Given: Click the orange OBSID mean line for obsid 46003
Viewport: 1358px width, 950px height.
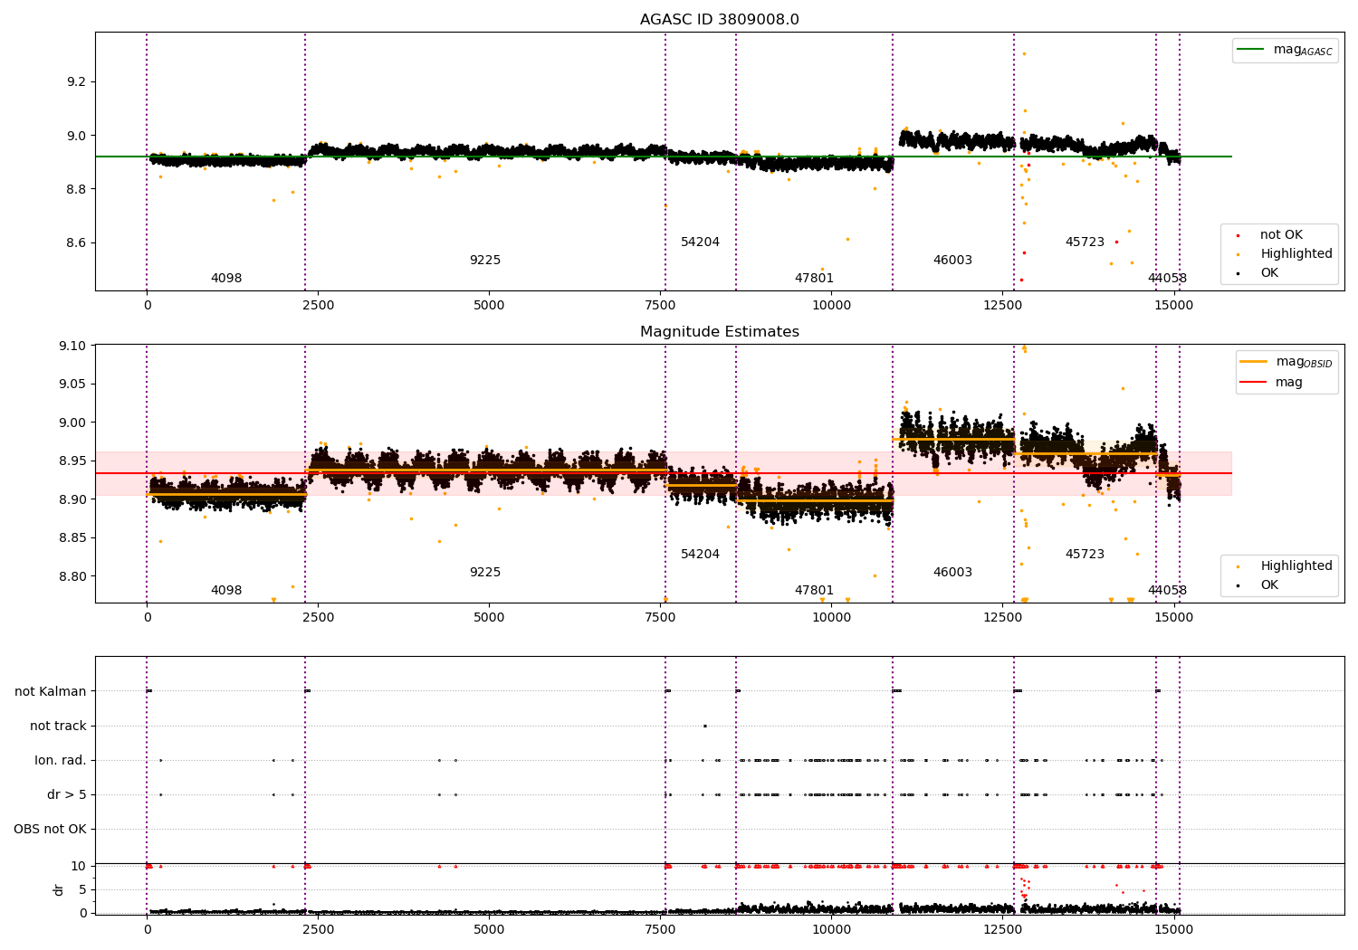Looking at the screenshot, I should pyautogui.click(x=953, y=440).
